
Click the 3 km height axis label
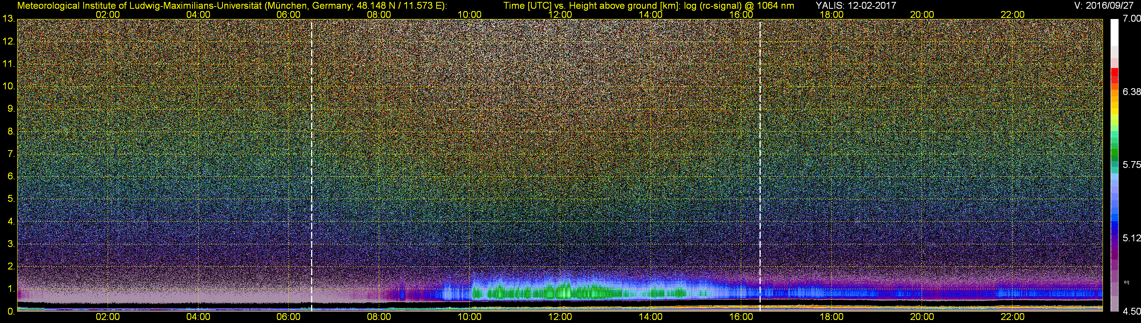click(x=10, y=244)
